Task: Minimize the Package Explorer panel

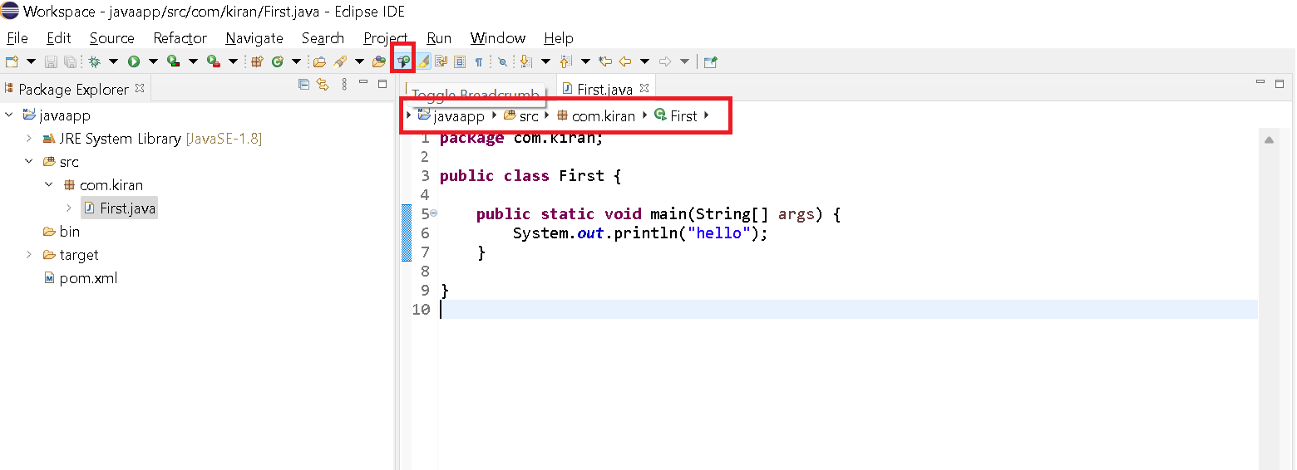Action: tap(363, 83)
